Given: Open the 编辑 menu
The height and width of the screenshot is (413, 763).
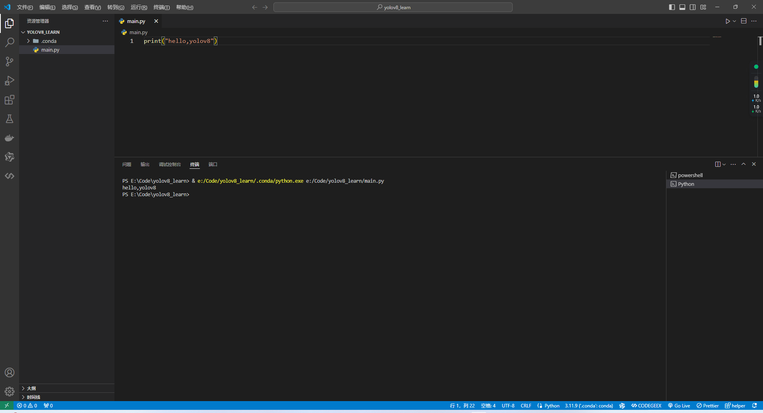Looking at the screenshot, I should tap(47, 7).
